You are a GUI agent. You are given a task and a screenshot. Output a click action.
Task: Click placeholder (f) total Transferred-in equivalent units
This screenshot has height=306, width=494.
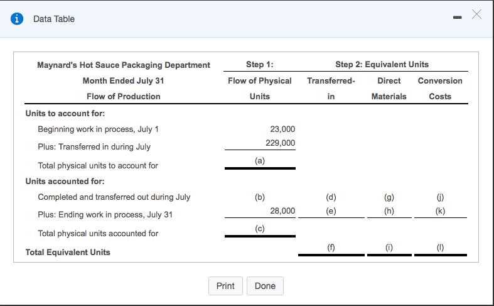[x=331, y=248]
